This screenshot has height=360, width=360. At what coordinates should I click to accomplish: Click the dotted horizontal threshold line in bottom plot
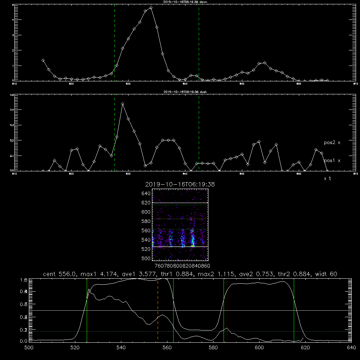point(190,331)
